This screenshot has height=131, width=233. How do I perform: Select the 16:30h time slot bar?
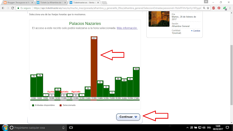coord(130,87)
